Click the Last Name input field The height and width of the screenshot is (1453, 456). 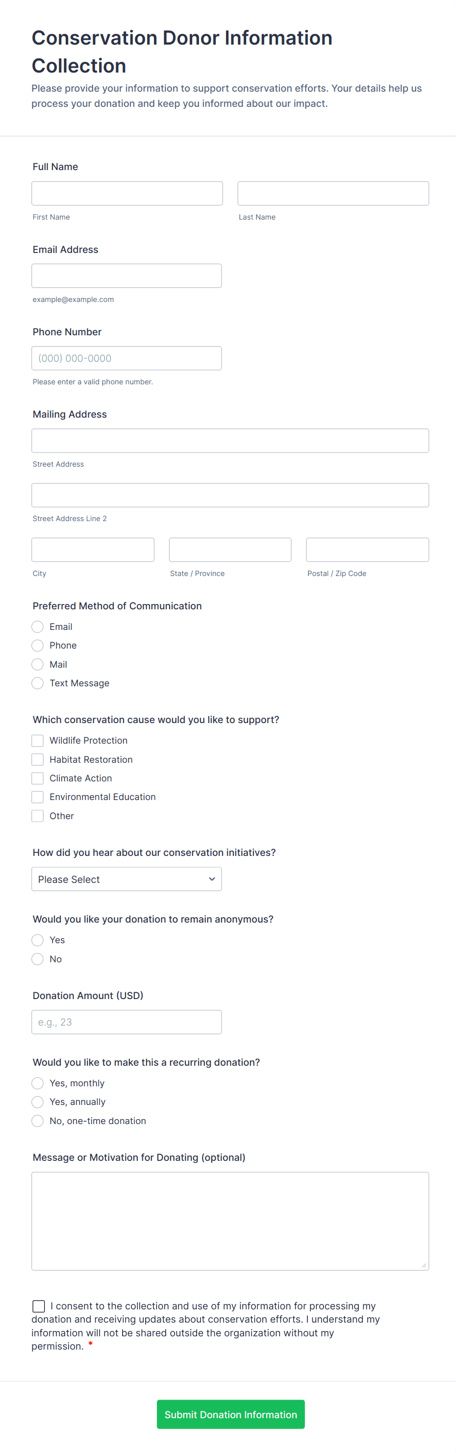[x=333, y=194]
